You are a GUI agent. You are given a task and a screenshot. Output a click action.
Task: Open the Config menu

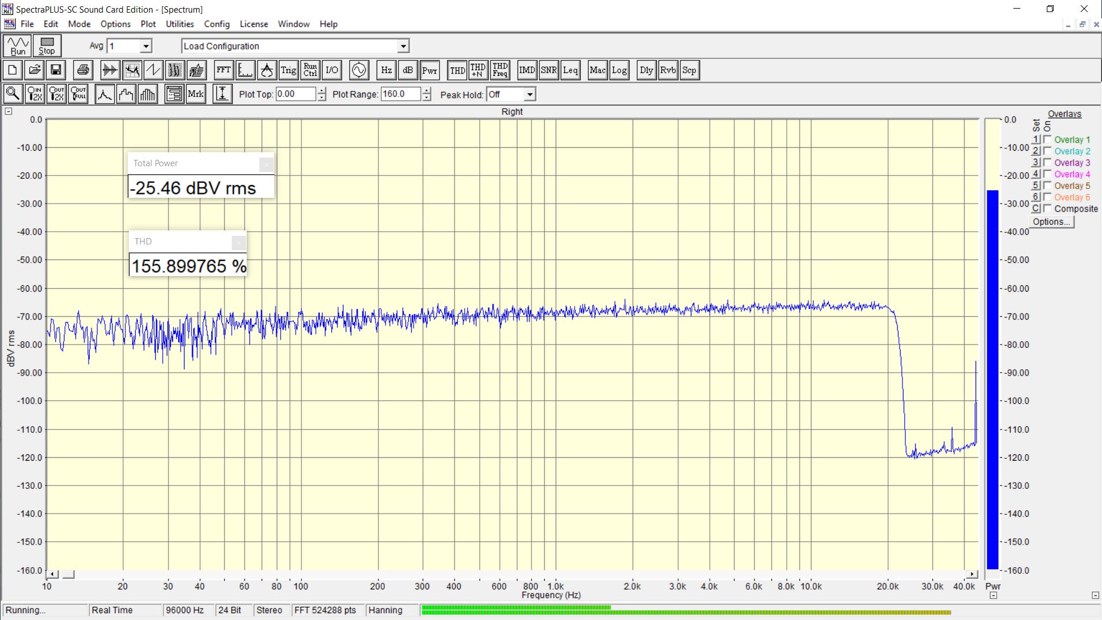click(216, 24)
